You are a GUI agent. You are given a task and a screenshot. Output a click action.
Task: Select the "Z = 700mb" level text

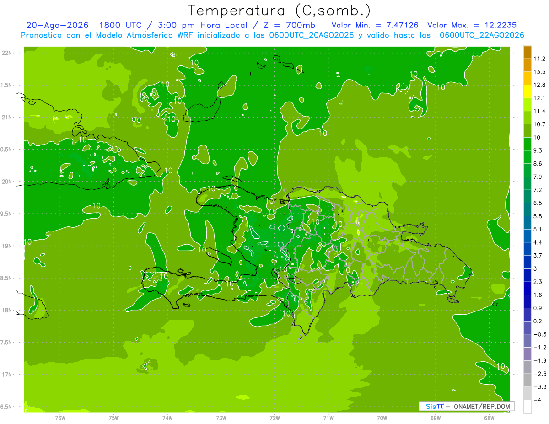click(x=287, y=25)
